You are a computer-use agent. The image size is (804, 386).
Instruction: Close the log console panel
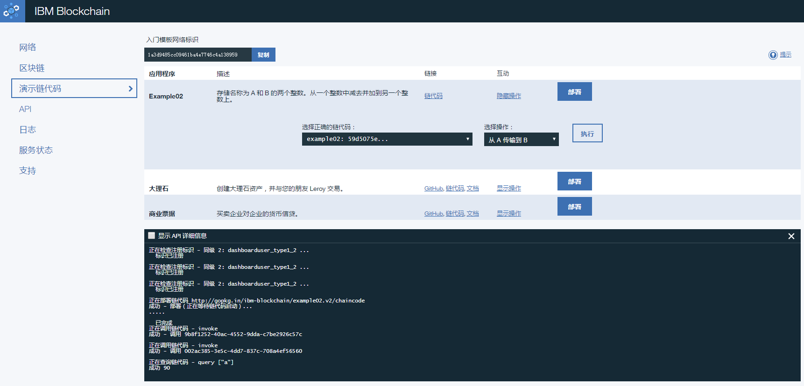[791, 236]
